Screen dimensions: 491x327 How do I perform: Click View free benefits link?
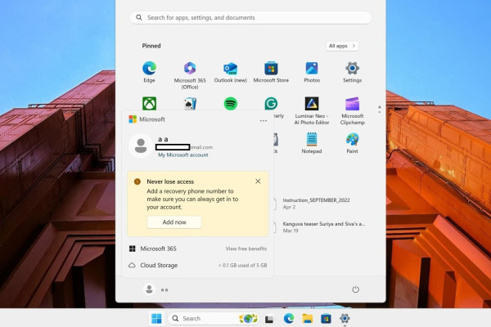click(246, 249)
